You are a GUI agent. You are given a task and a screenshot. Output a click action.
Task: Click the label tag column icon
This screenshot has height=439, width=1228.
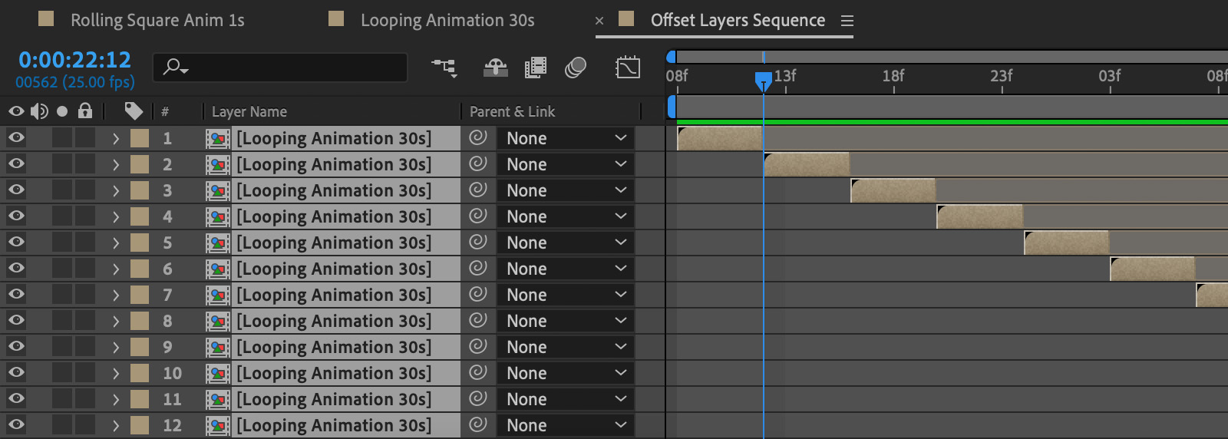click(x=134, y=111)
